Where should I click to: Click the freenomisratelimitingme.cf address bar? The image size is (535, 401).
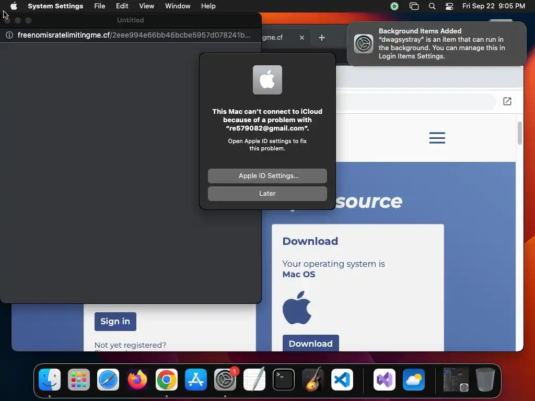[134, 35]
